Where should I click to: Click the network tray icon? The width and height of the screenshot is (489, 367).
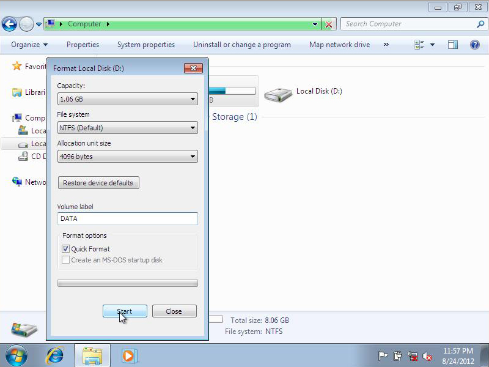point(413,356)
